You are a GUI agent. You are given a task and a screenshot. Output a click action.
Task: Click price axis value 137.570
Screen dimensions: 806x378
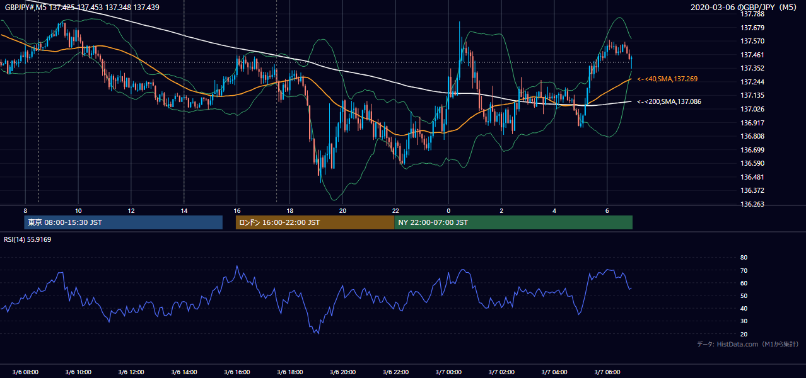pyautogui.click(x=752, y=41)
